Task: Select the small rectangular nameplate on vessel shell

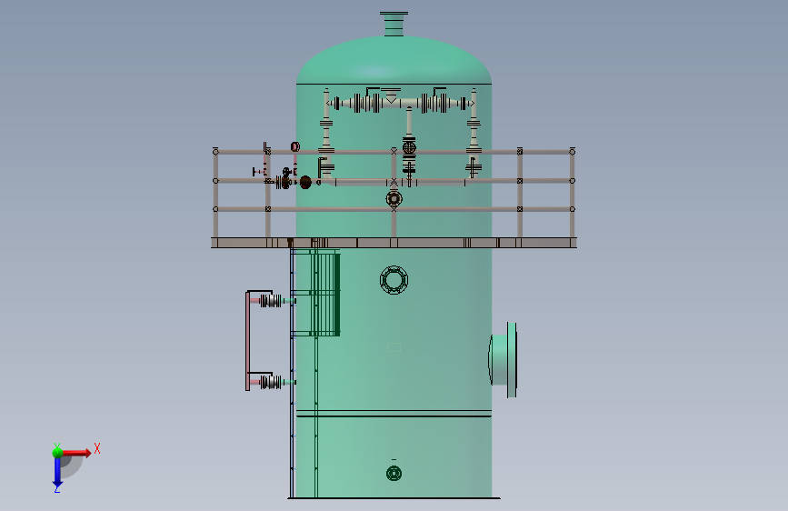Action: click(x=394, y=347)
